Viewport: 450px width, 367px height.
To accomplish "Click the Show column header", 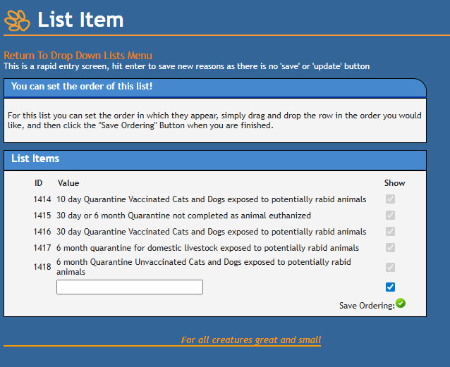I will click(394, 183).
